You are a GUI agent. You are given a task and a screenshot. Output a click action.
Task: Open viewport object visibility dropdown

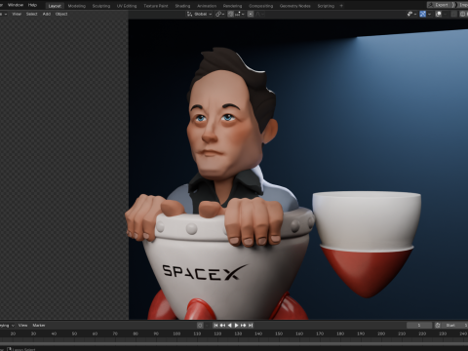click(x=412, y=14)
